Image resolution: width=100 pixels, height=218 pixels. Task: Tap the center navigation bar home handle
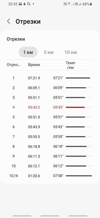50,216
